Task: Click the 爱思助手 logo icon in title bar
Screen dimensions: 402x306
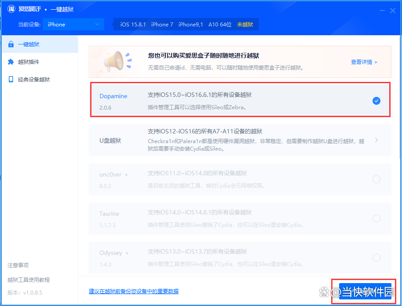Action: (x=11, y=9)
